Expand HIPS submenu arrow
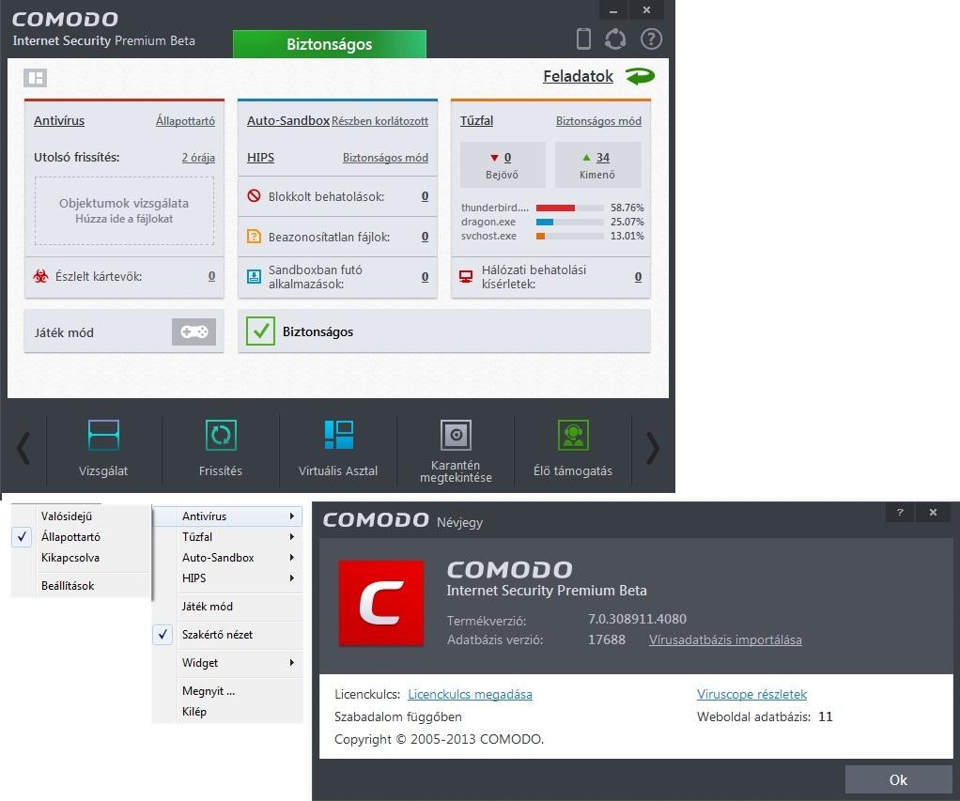Image resolution: width=960 pixels, height=801 pixels. coord(292,578)
